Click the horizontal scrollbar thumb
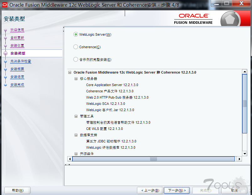 [153, 159]
